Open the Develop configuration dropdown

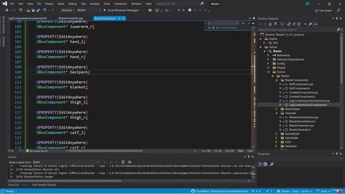(67, 10)
